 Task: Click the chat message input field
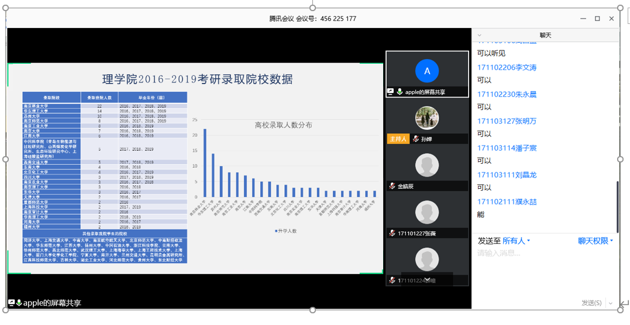pyautogui.click(x=544, y=253)
